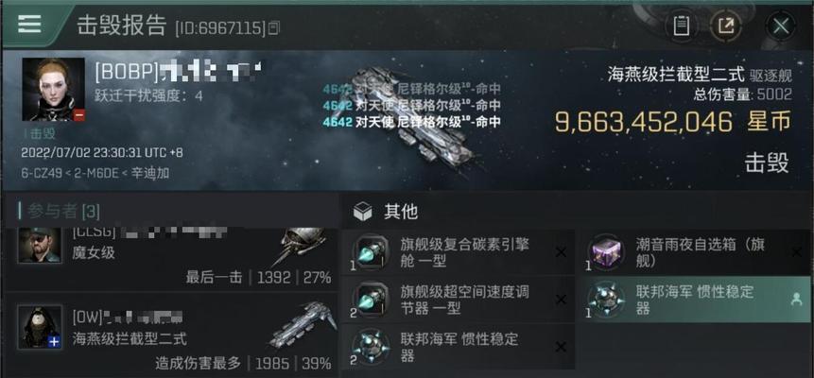Toggle the X mark on 旗舰级复合碳素引擎舱
This screenshot has width=814, height=378.
click(x=561, y=253)
